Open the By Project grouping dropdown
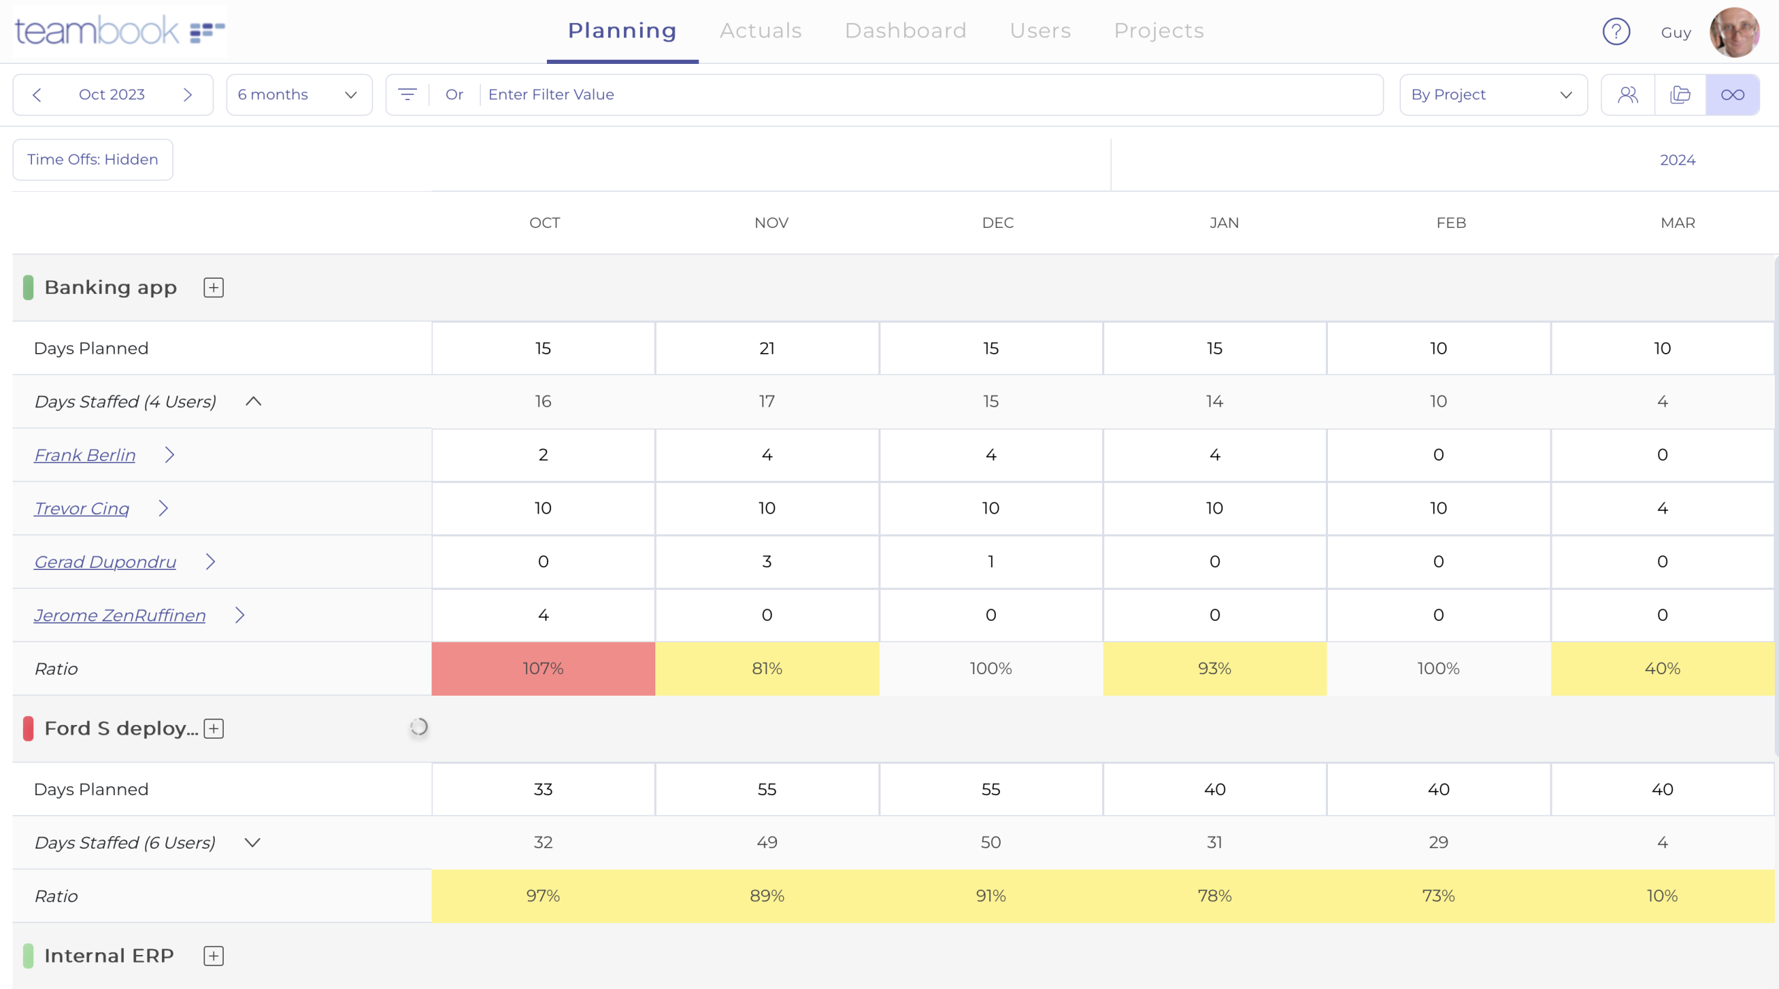This screenshot has height=989, width=1779. (1493, 95)
